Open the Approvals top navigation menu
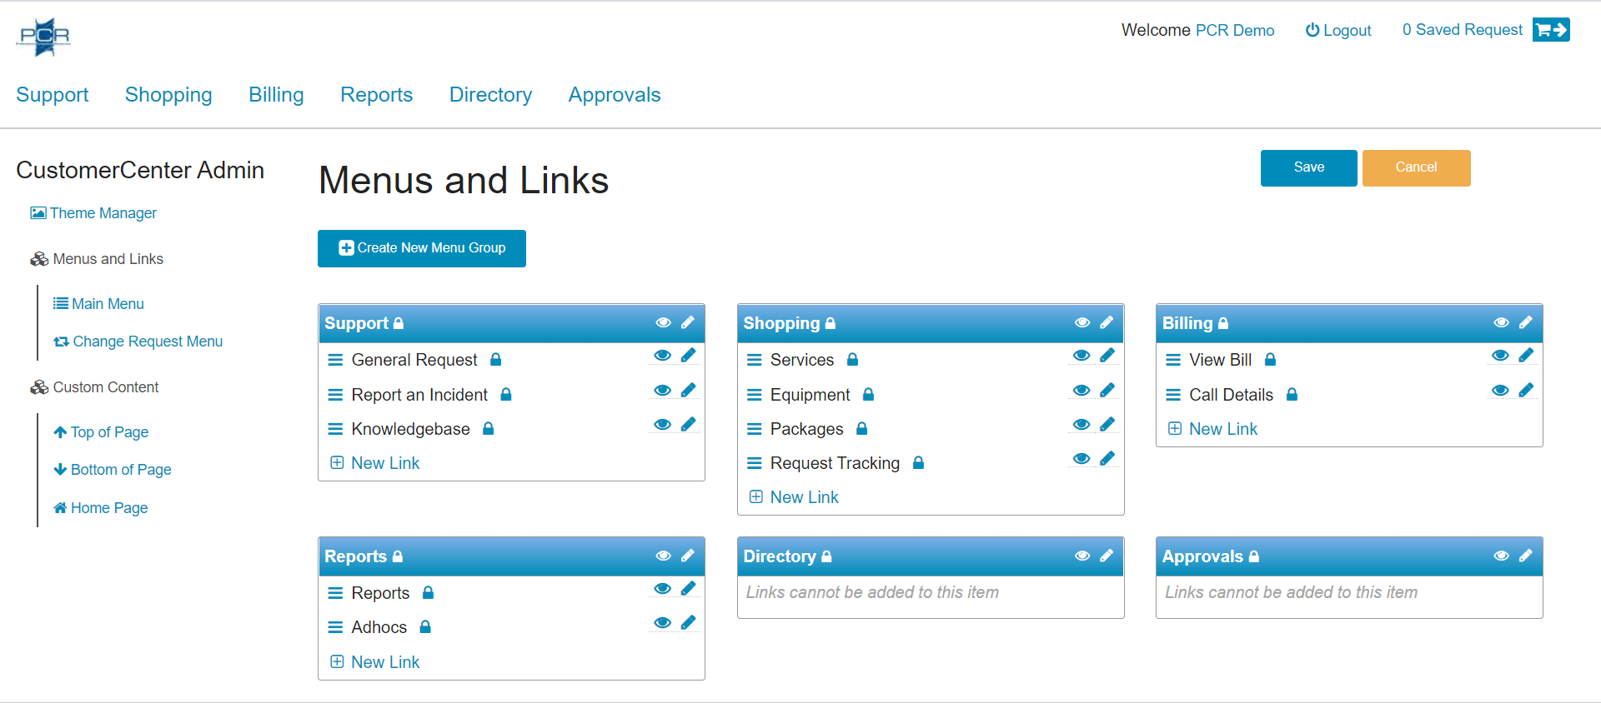This screenshot has height=703, width=1601. click(614, 95)
